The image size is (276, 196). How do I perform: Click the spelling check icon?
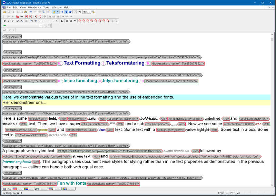pyautogui.click(x=40, y=12)
